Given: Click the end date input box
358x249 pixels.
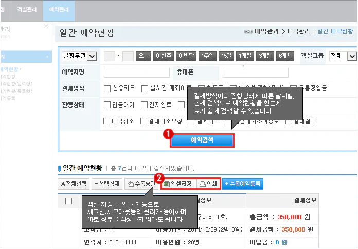Looking at the screenshot, I should coord(128,56).
